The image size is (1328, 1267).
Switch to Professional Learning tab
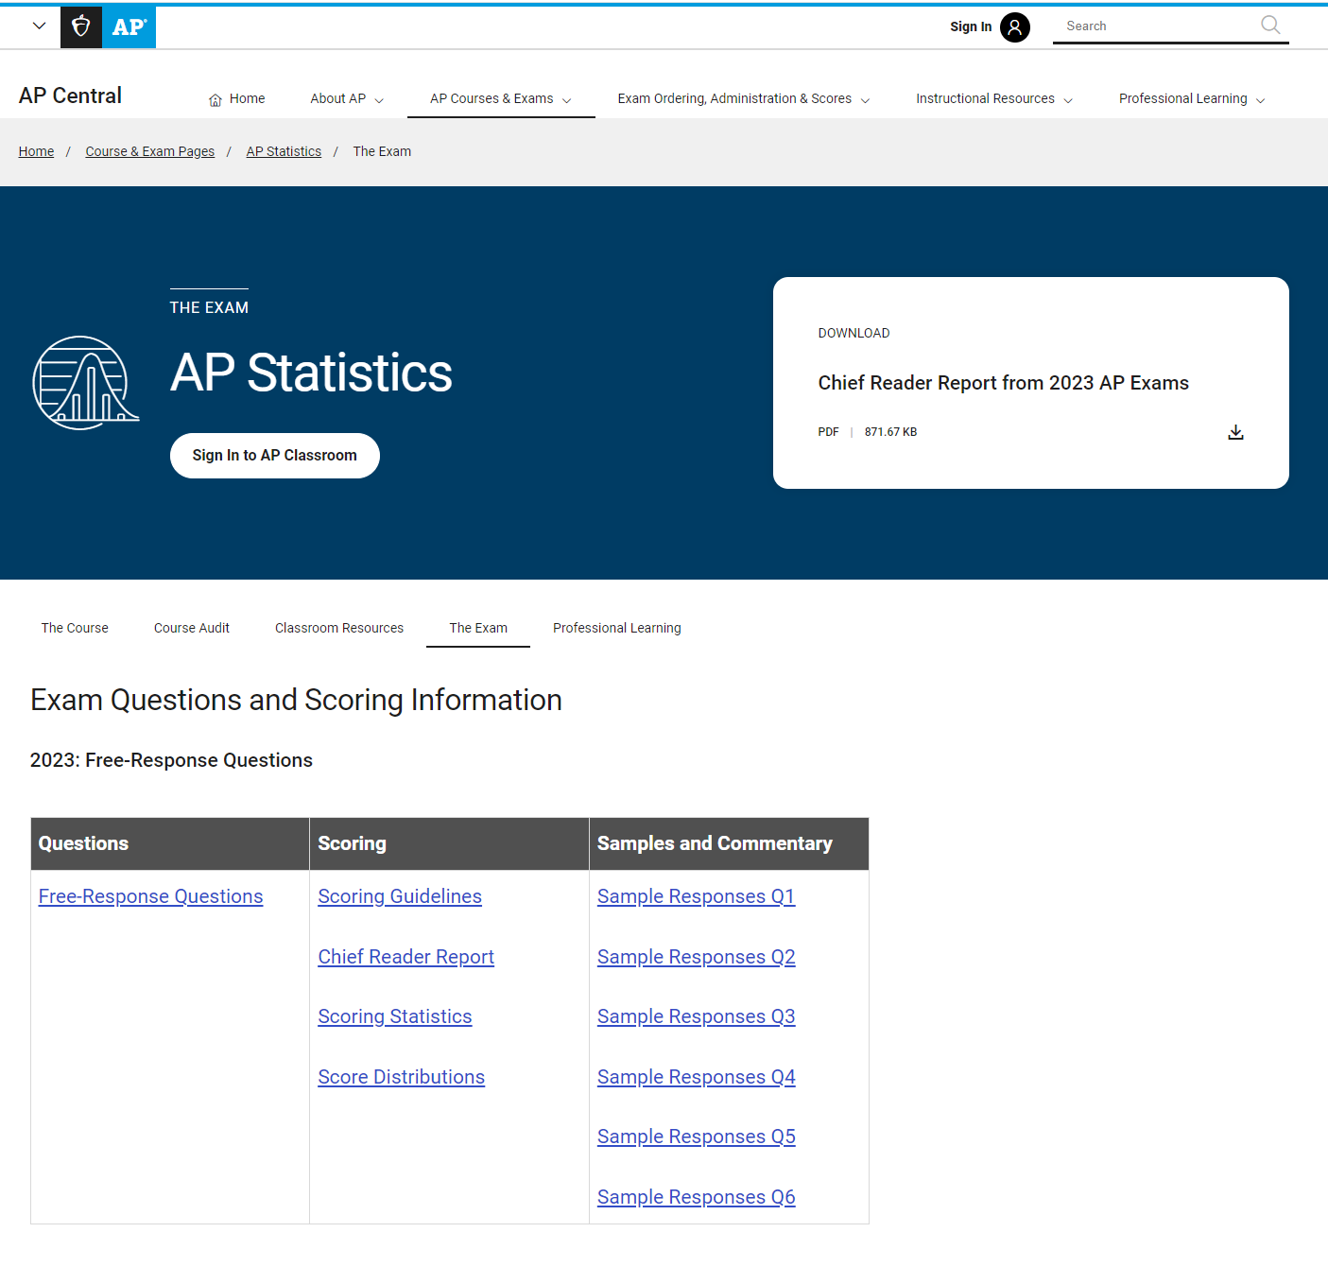click(617, 628)
